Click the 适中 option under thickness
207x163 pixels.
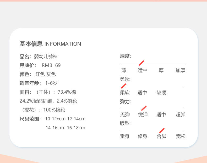click(x=143, y=70)
